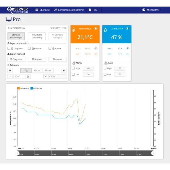Click manual export Historie button

tap(37, 59)
